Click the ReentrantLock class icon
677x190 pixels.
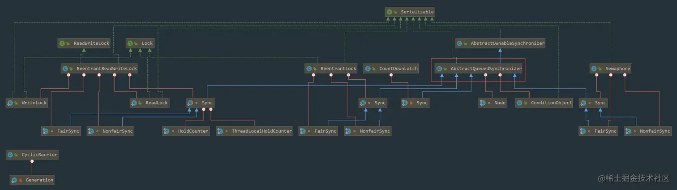[309, 69]
